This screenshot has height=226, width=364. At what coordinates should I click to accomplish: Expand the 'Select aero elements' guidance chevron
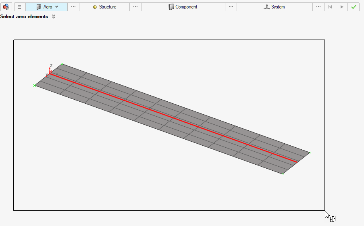[x=54, y=17]
